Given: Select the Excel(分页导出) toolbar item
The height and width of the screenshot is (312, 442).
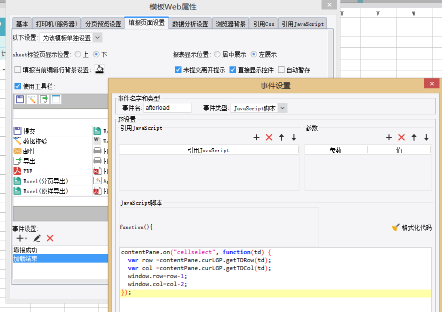Looking at the screenshot, I should [52, 181].
